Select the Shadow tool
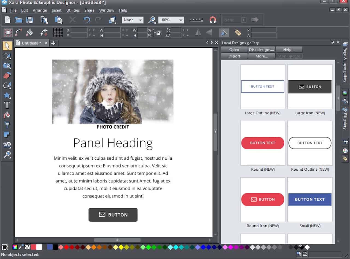This screenshot has width=350, height=259. (7, 135)
